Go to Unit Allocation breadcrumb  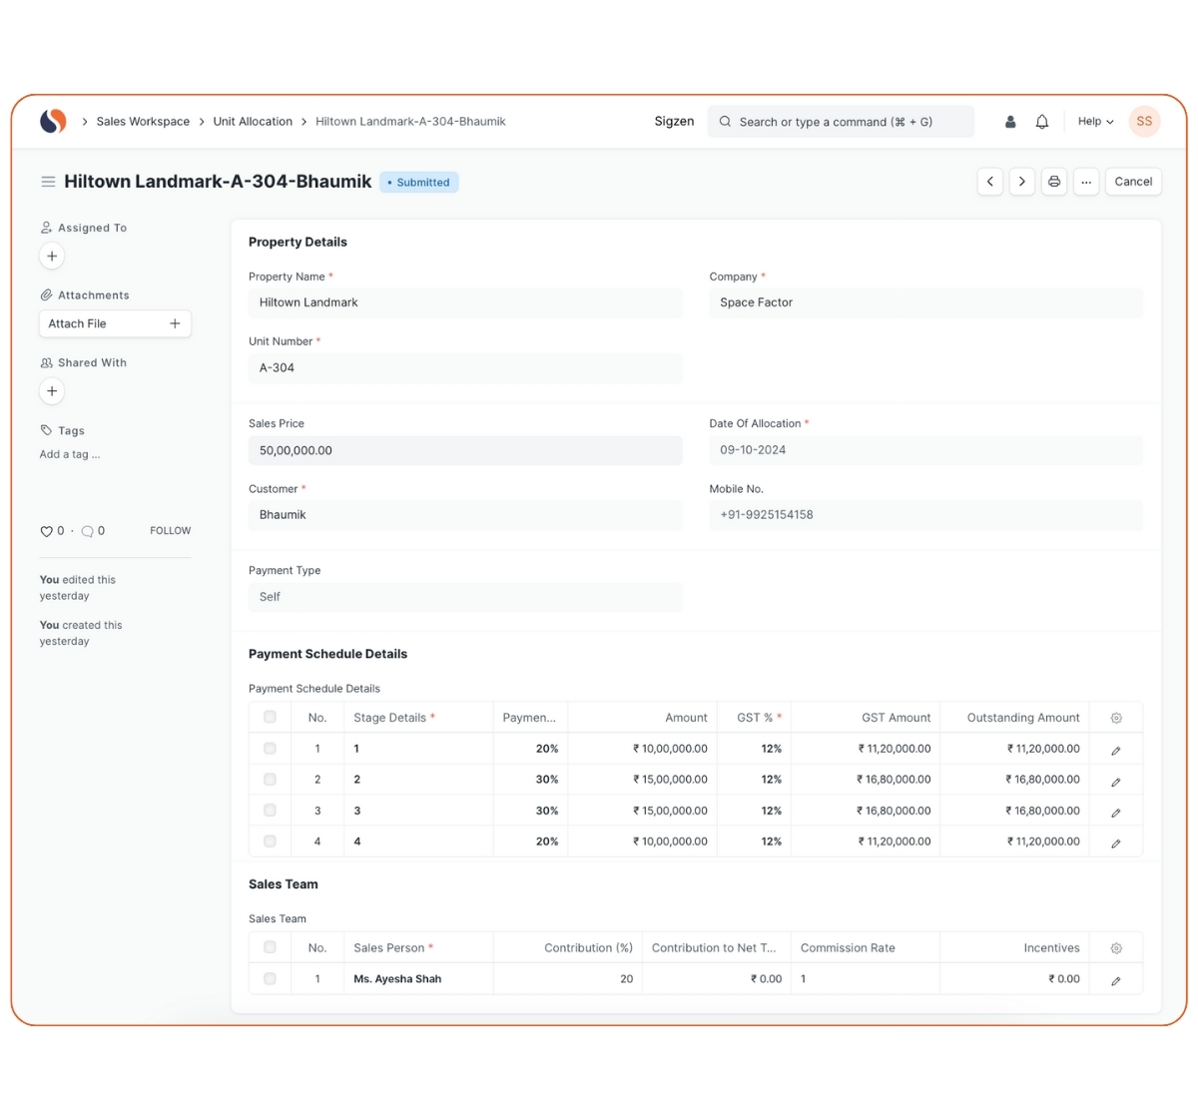[x=253, y=122]
